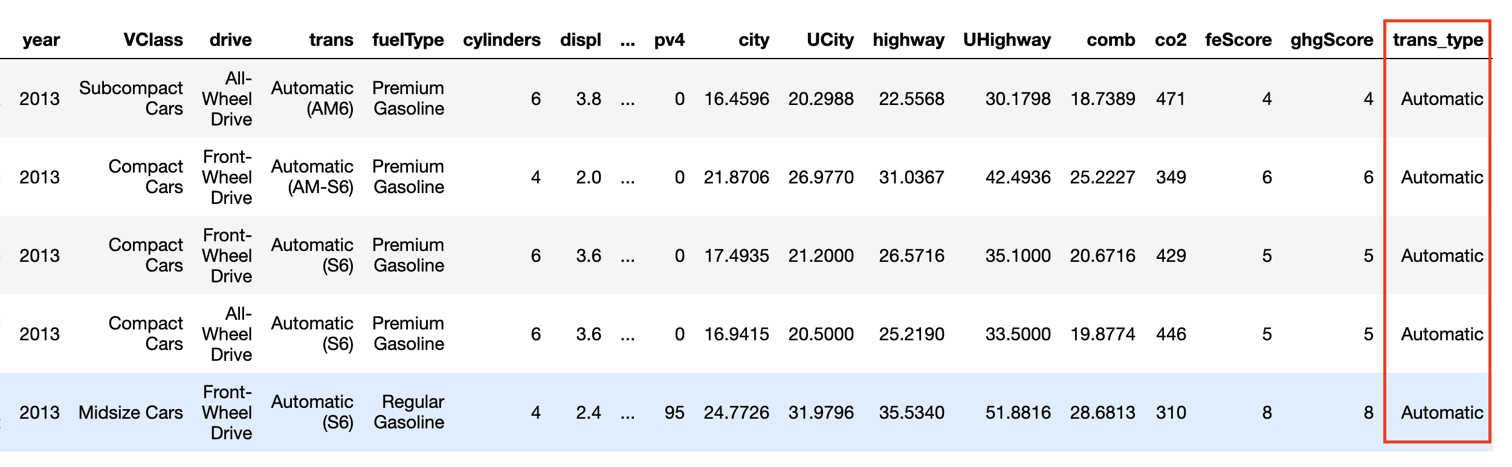This screenshot has height=467, width=1512.
Task: Click the pv4 value 95
Action: coord(674,413)
